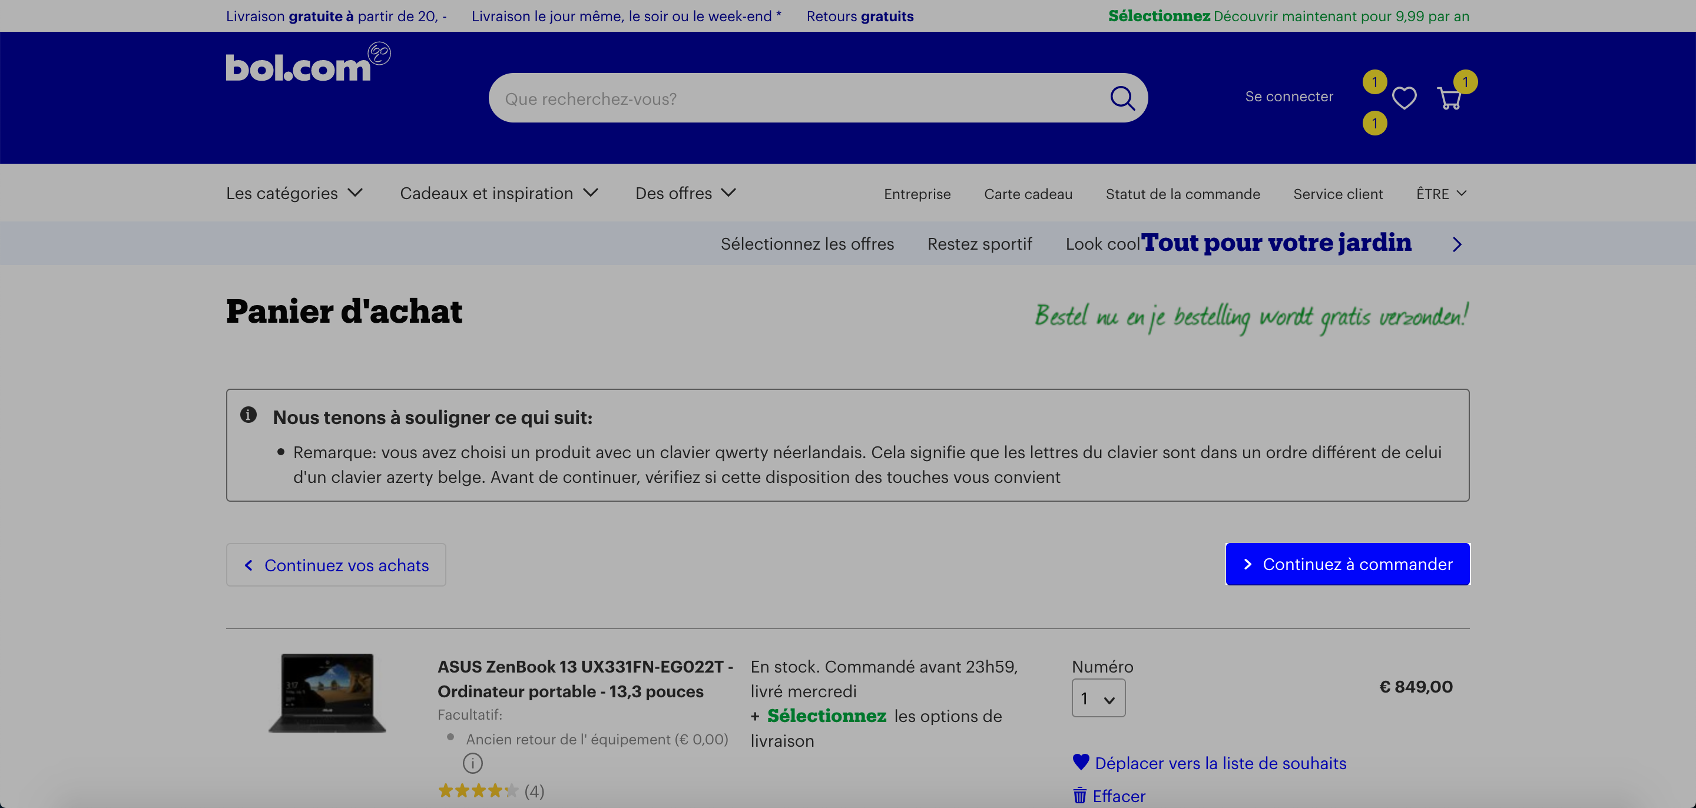Click the star rating of ASUS ZenBook

(478, 791)
